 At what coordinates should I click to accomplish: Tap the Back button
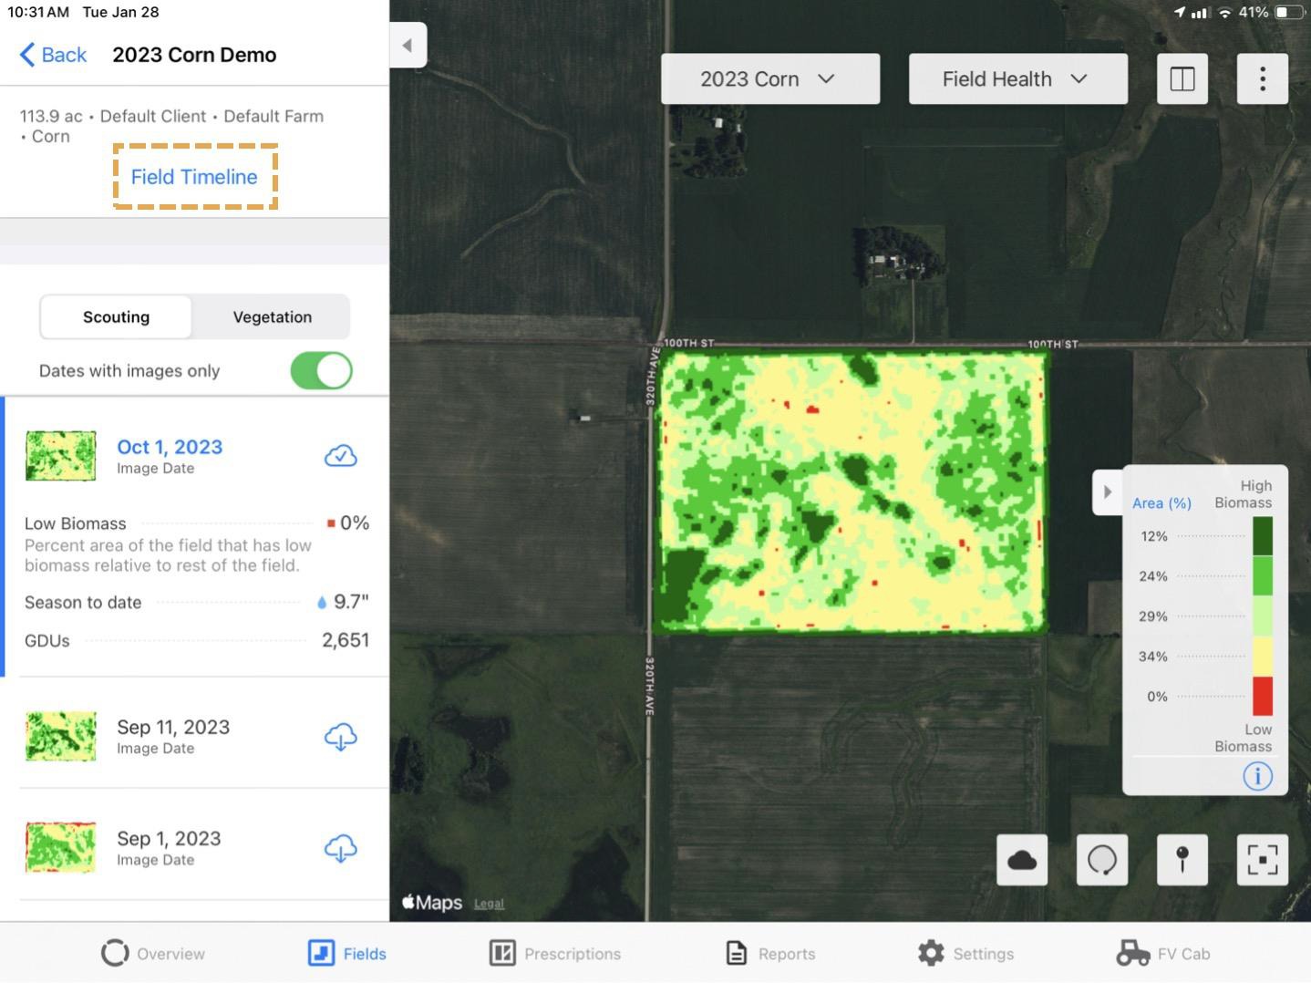click(53, 55)
